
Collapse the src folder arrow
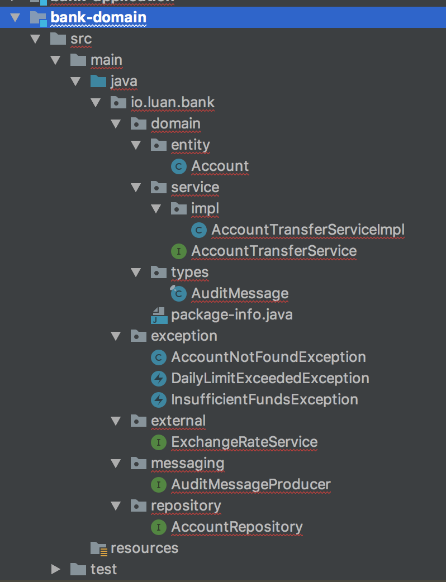[35, 39]
